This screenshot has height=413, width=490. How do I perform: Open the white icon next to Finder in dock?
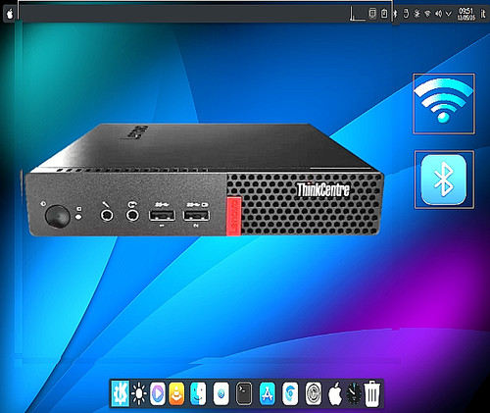coord(221,393)
